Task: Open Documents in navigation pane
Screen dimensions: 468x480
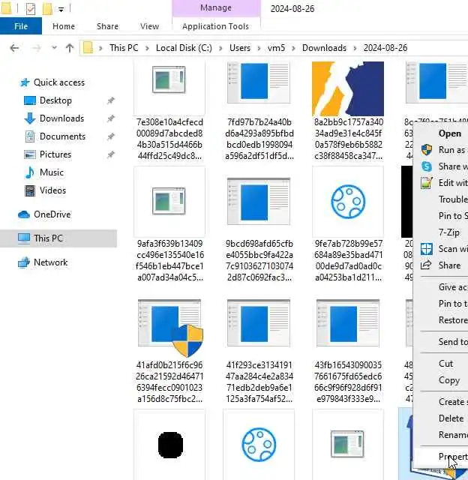Action: coord(62,136)
